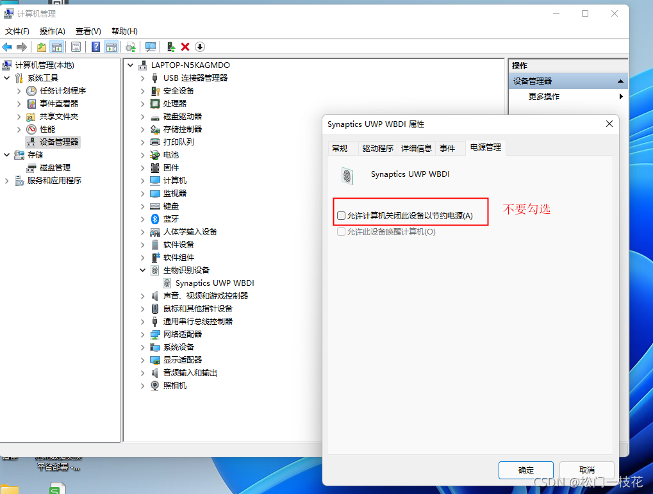The image size is (653, 494).
Task: Click the 声音、视频和游戏控制器 speaker icon
Action: [x=155, y=296]
